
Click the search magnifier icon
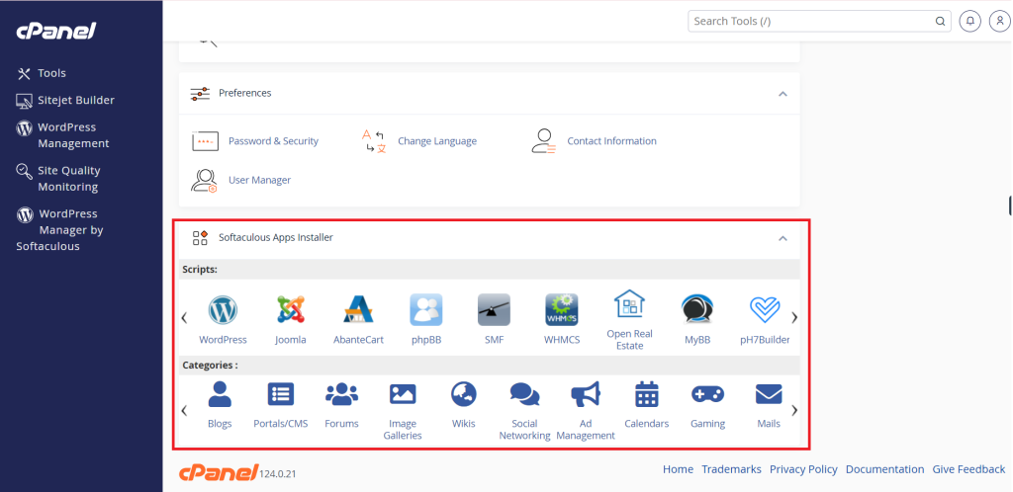pos(941,22)
